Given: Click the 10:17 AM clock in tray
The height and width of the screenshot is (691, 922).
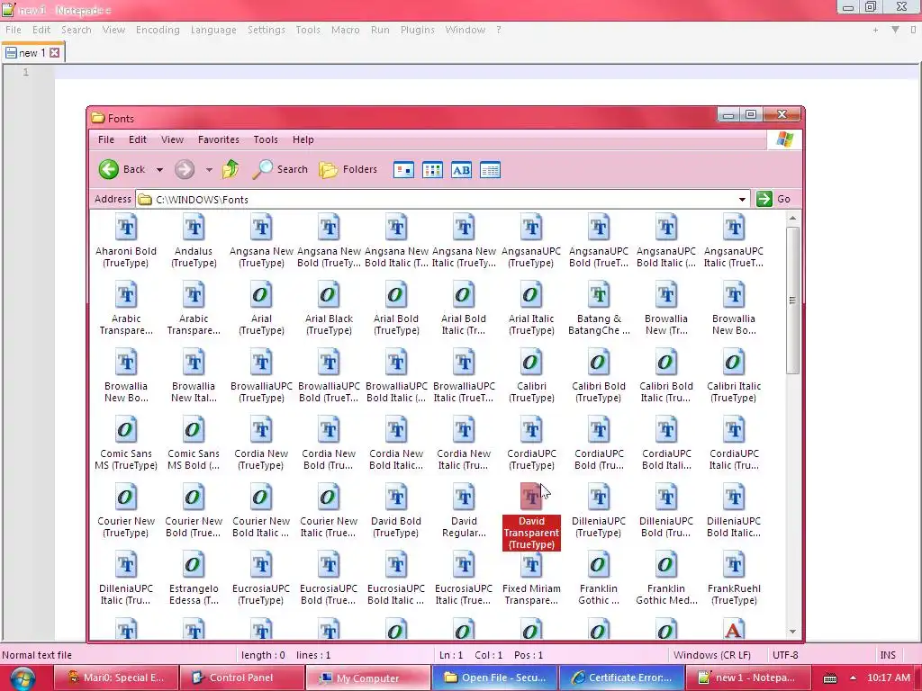Looking at the screenshot, I should 889,678.
